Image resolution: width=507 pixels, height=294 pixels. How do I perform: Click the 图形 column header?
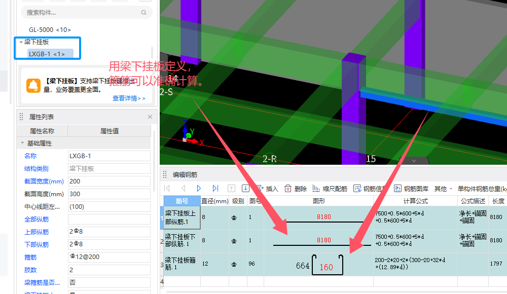pyautogui.click(x=319, y=201)
